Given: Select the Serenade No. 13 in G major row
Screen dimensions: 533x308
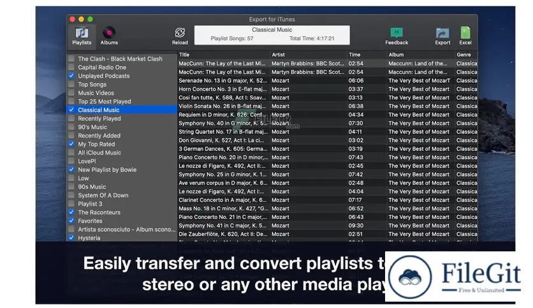Looking at the screenshot, I should 327,80.
